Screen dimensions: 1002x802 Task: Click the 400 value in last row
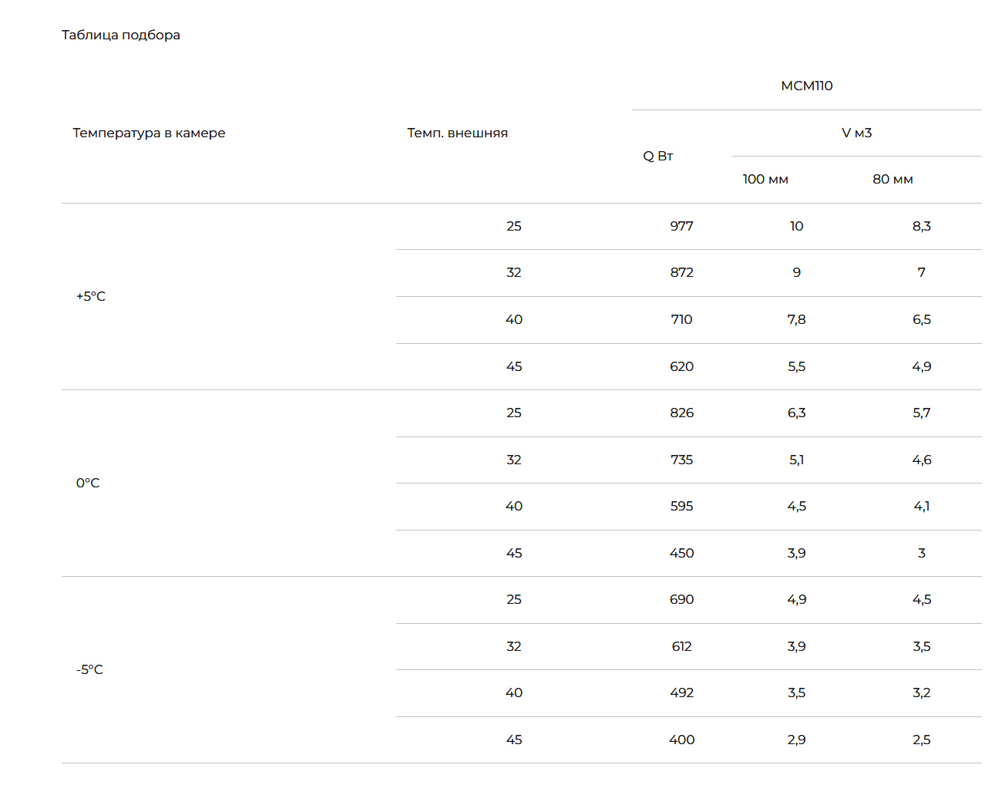tap(681, 740)
